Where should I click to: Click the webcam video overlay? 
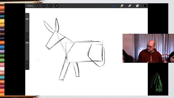[x=148, y=48]
